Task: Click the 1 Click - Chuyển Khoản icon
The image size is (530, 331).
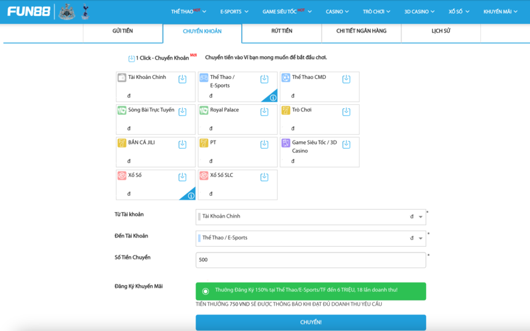Action: coord(131,58)
